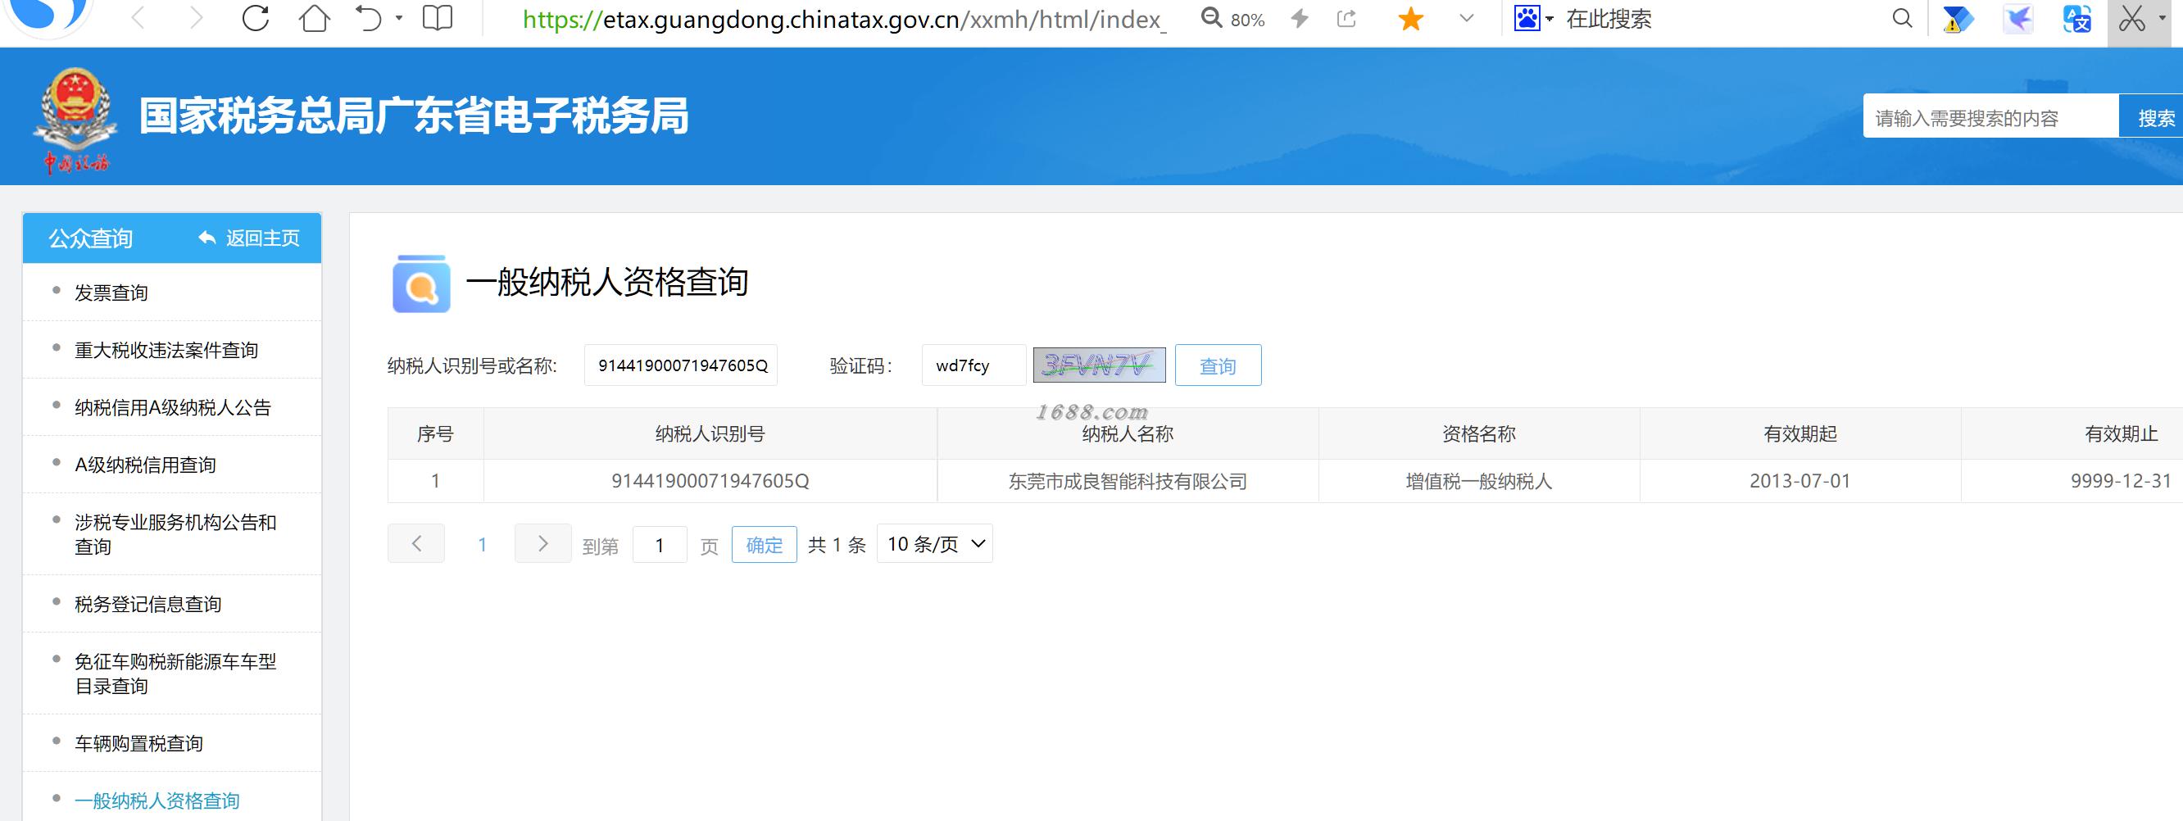Expand the address bar dropdown chevron

(x=1467, y=19)
